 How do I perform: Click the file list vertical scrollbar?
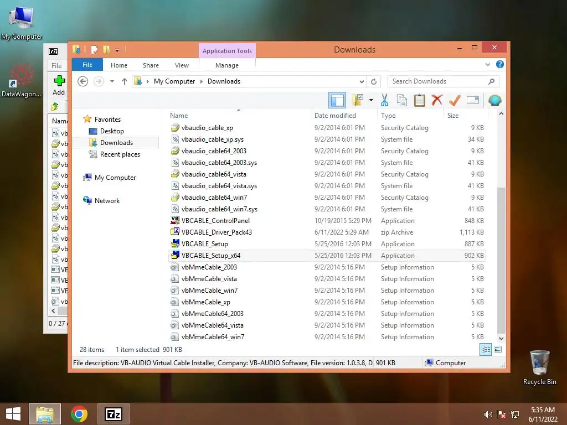click(x=501, y=261)
